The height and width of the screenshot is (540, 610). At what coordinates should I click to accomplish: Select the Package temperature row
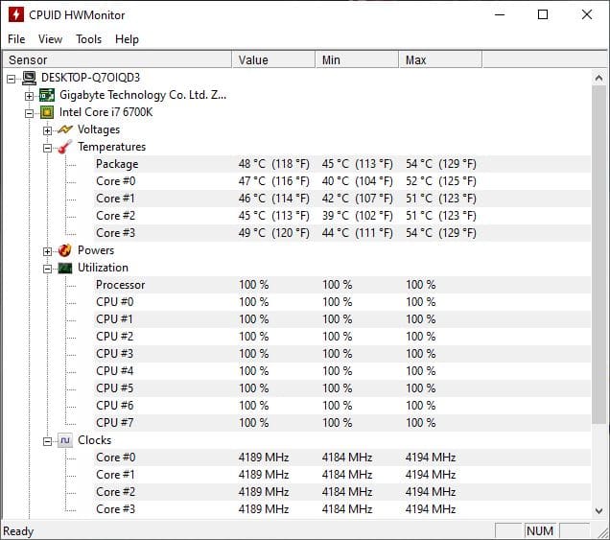click(117, 164)
